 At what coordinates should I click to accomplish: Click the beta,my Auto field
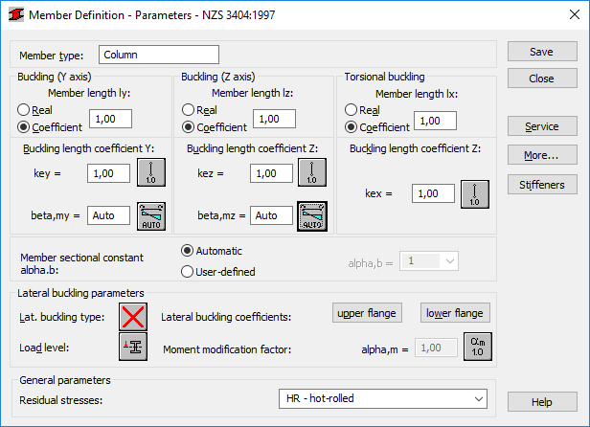109,215
